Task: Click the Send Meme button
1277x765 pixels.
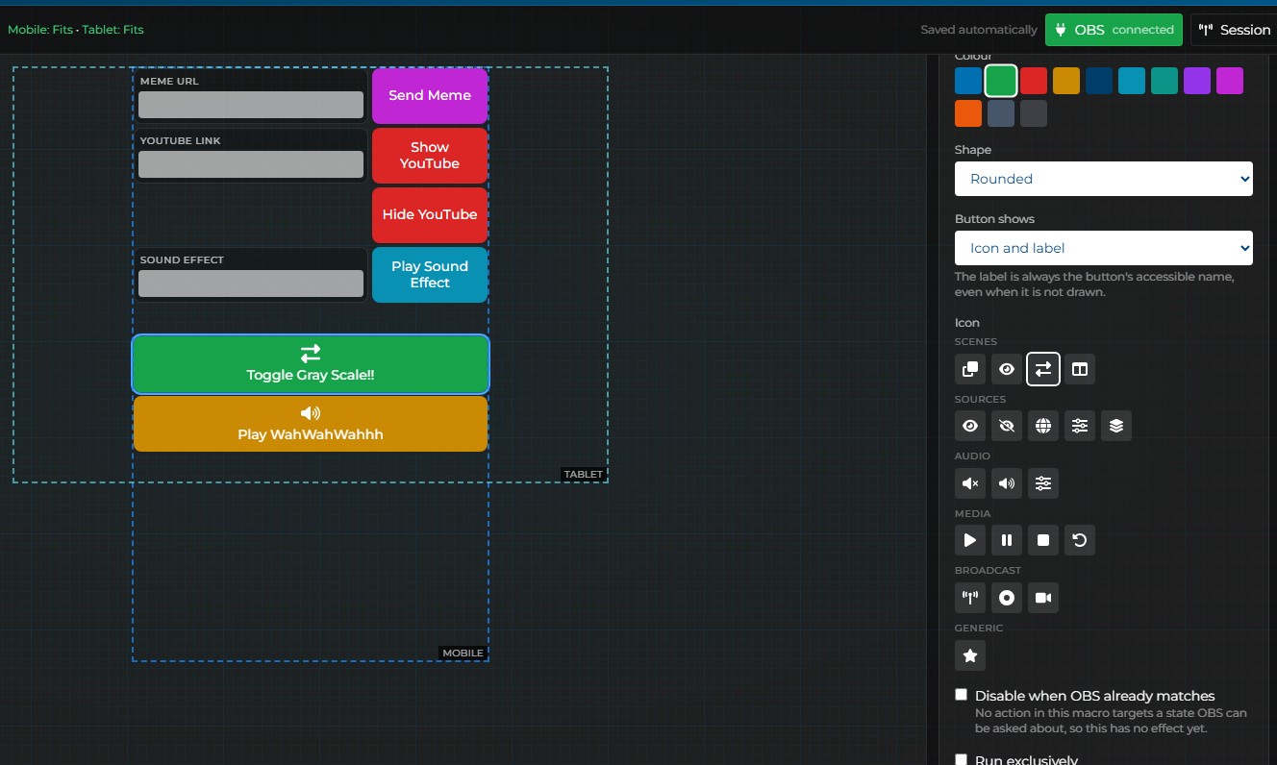Action: click(430, 96)
